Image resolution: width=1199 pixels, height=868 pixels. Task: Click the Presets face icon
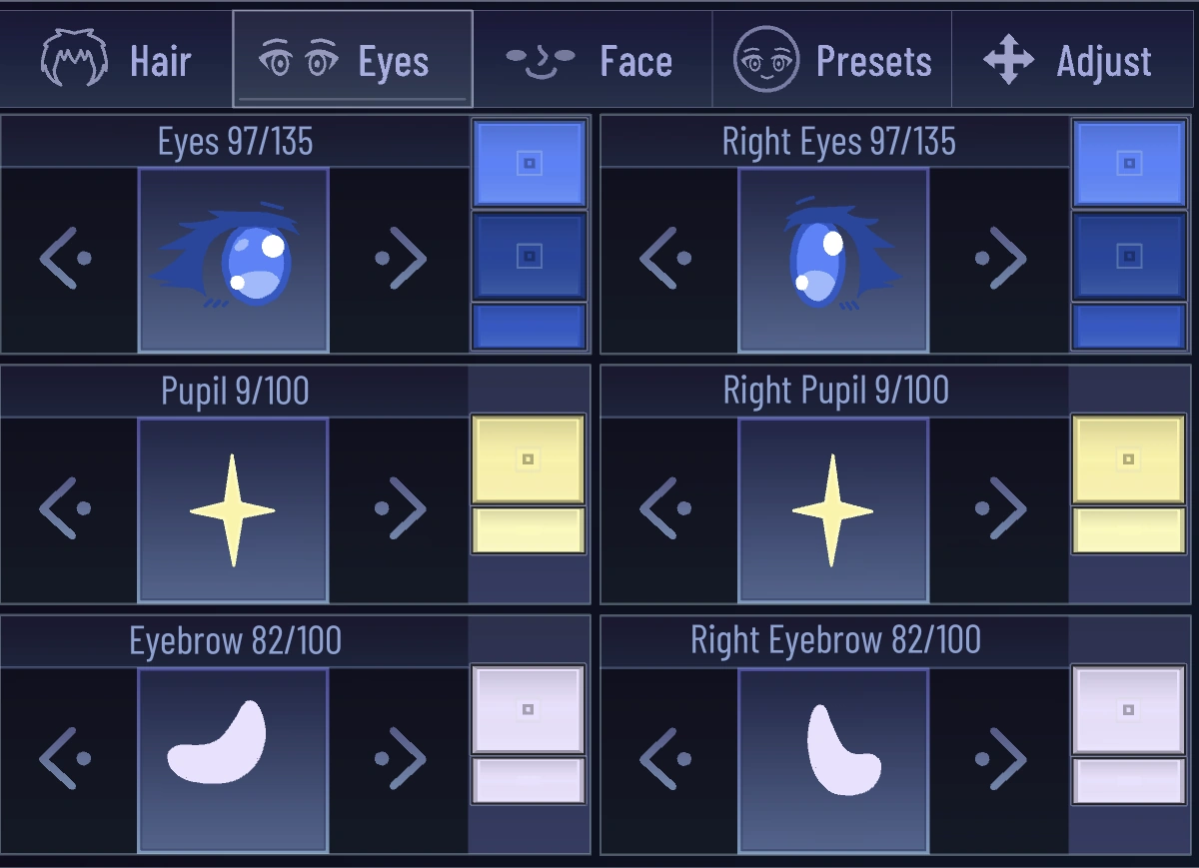coord(763,59)
